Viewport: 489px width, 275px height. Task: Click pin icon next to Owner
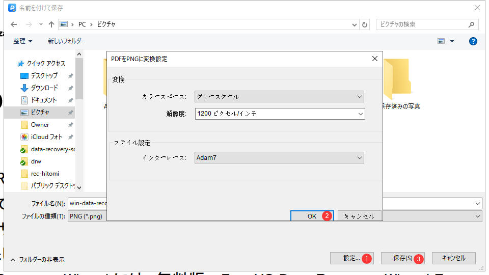click(70, 125)
